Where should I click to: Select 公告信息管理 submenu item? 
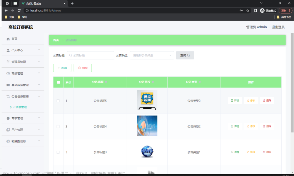(18, 107)
